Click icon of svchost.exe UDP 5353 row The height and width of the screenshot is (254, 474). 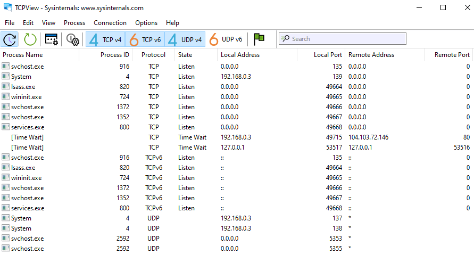click(x=5, y=238)
